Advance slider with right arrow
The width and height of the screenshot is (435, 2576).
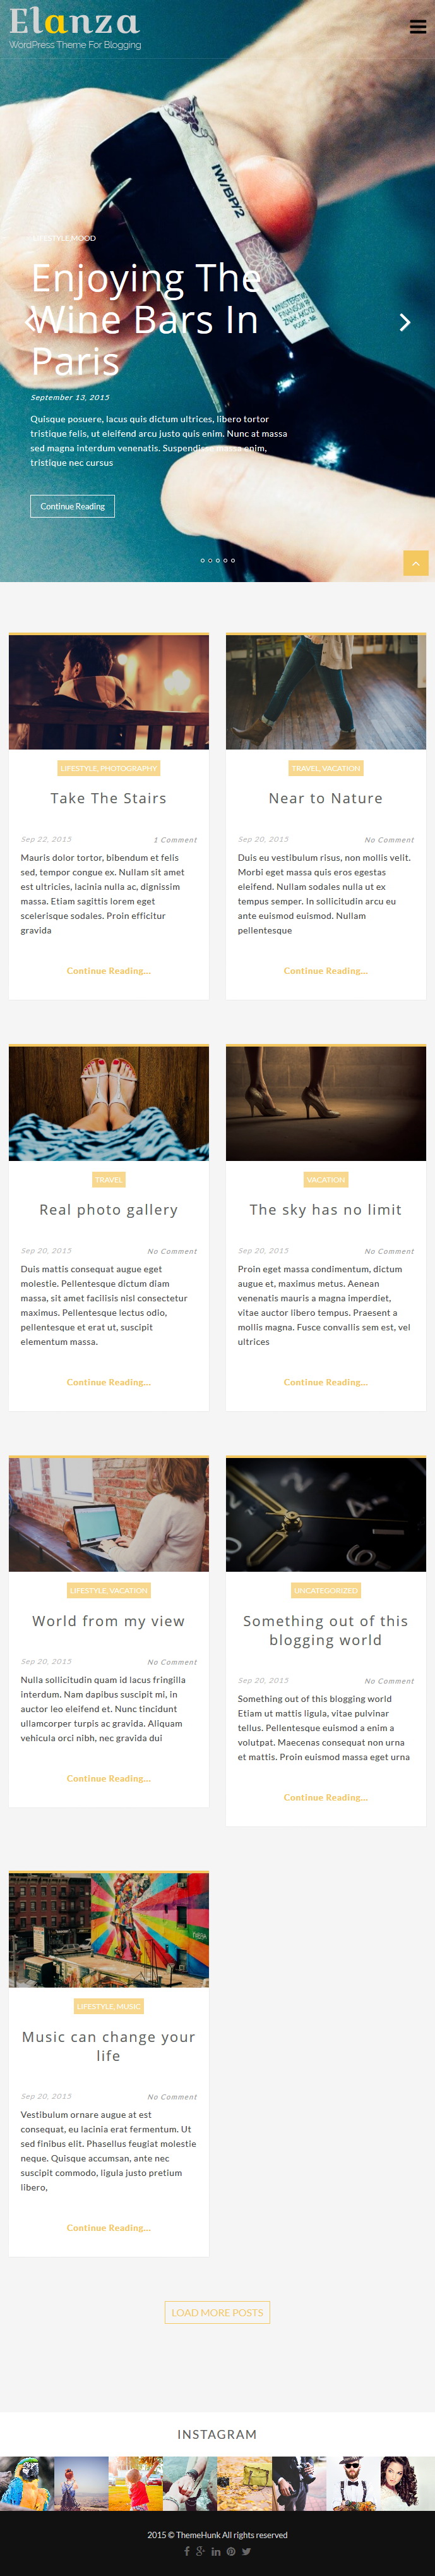click(405, 322)
